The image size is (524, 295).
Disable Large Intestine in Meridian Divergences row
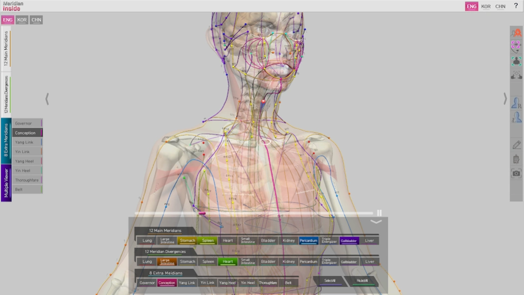tap(167, 262)
